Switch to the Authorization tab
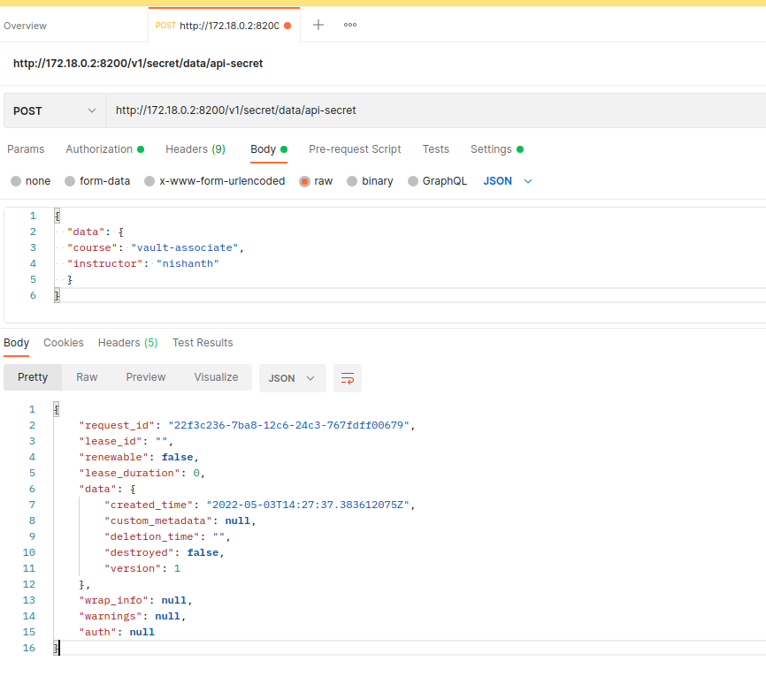The height and width of the screenshot is (699, 766). pos(99,149)
